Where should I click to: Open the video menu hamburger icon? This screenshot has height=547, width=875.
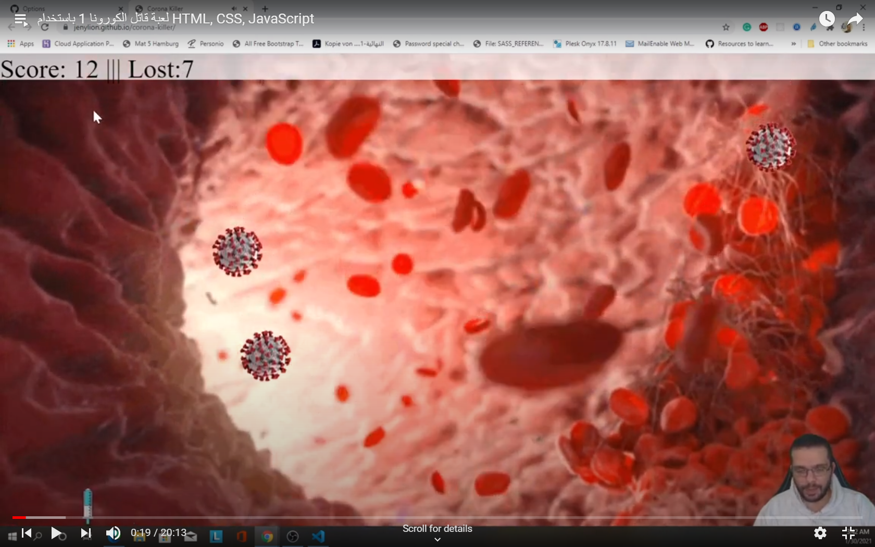pos(20,19)
